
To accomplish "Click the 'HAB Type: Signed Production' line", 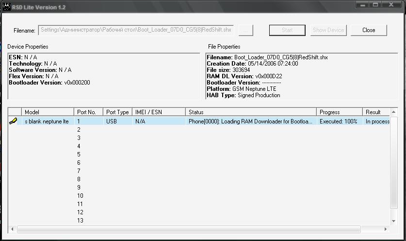I will (x=244, y=95).
